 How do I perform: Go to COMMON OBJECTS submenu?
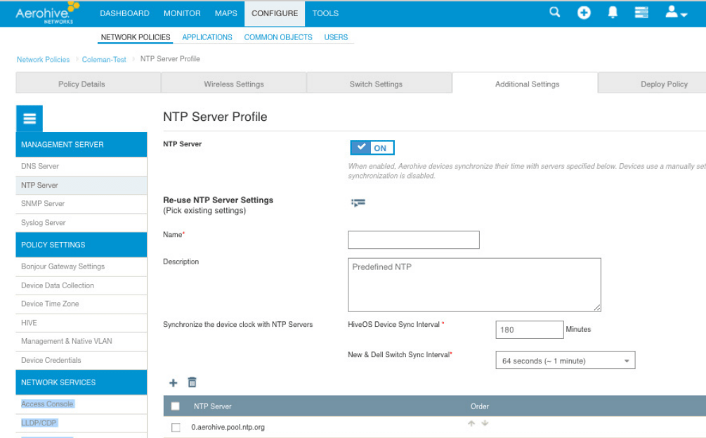(x=277, y=37)
